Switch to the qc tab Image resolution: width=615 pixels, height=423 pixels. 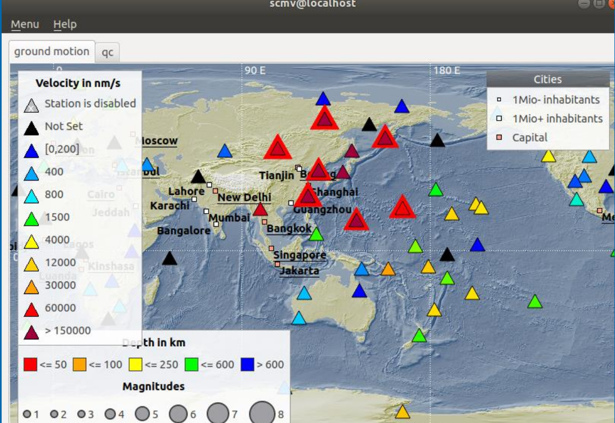(x=108, y=52)
